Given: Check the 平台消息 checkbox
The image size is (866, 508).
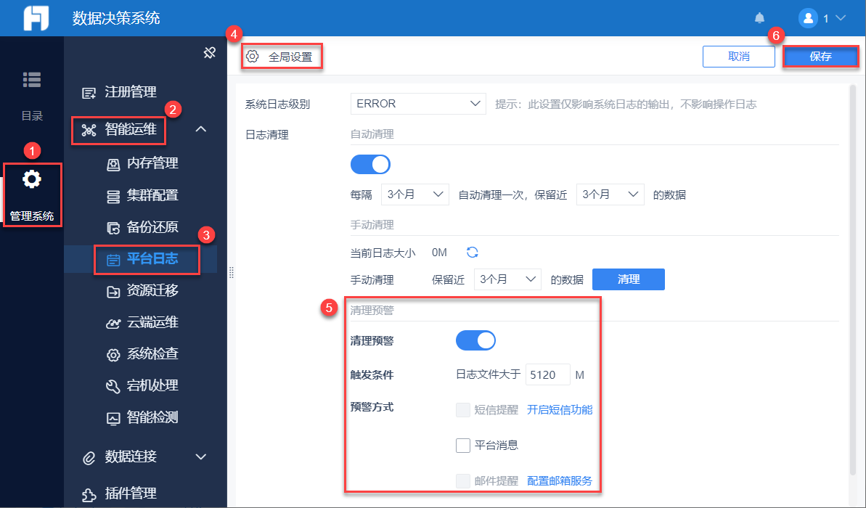Looking at the screenshot, I should tap(463, 445).
